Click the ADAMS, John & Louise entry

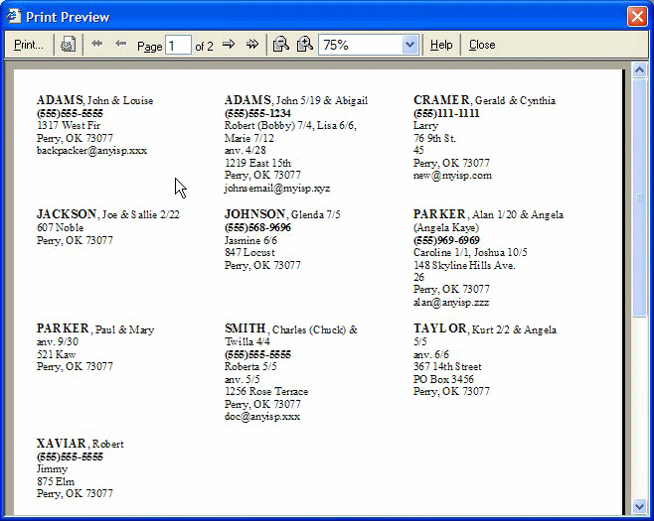(94, 100)
